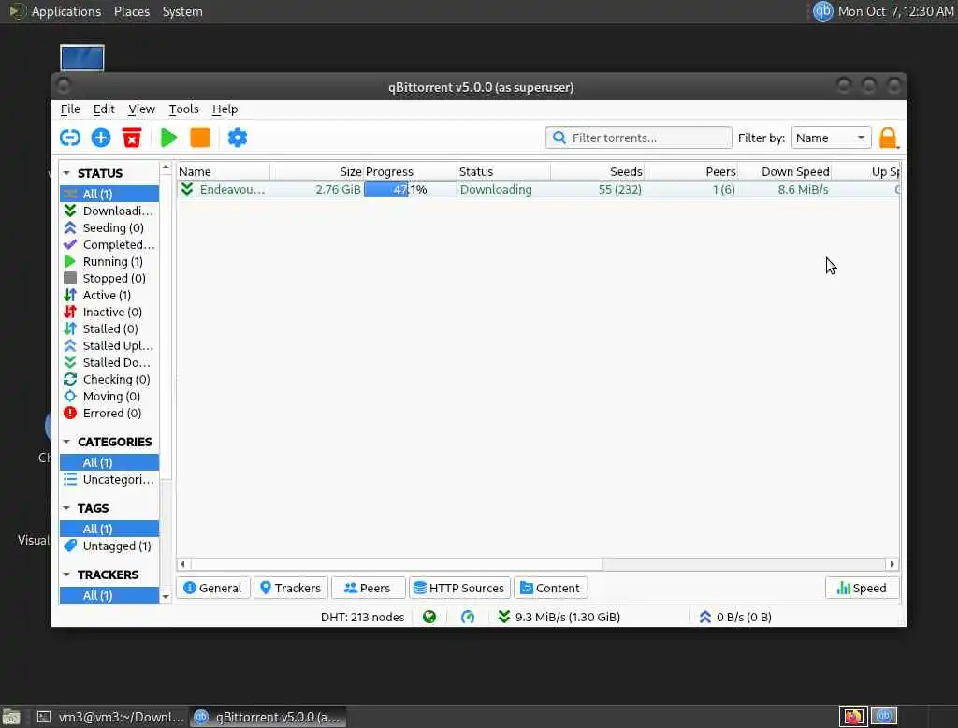Select Errored (0) status filter
Screen dimensions: 958x728
109,414
